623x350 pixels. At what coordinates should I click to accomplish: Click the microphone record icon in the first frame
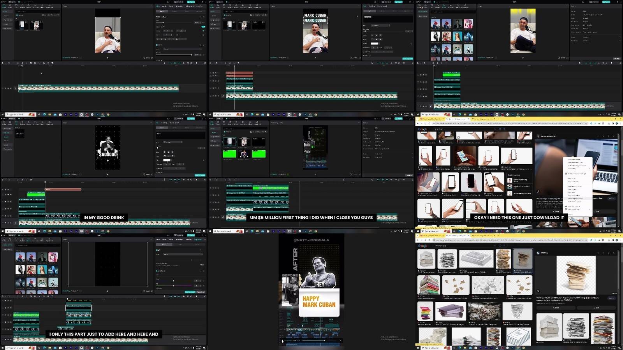[164, 63]
